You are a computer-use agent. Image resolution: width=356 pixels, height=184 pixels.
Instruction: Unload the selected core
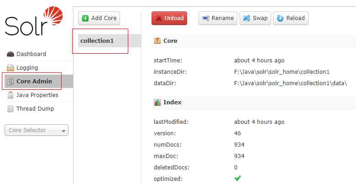pyautogui.click(x=169, y=18)
